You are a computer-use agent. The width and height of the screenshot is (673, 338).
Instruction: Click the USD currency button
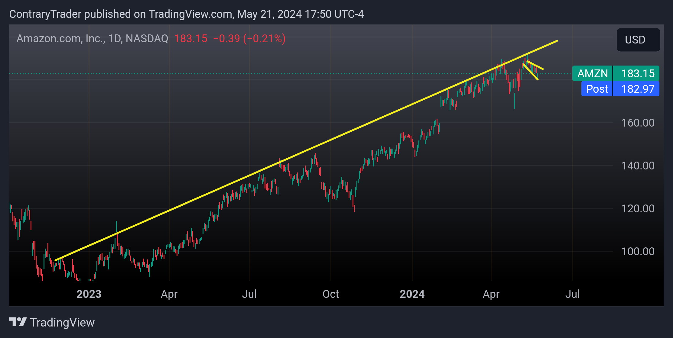tap(638, 40)
